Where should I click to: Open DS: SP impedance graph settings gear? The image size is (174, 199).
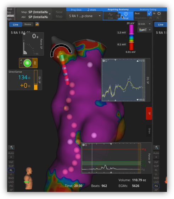pos(103,61)
